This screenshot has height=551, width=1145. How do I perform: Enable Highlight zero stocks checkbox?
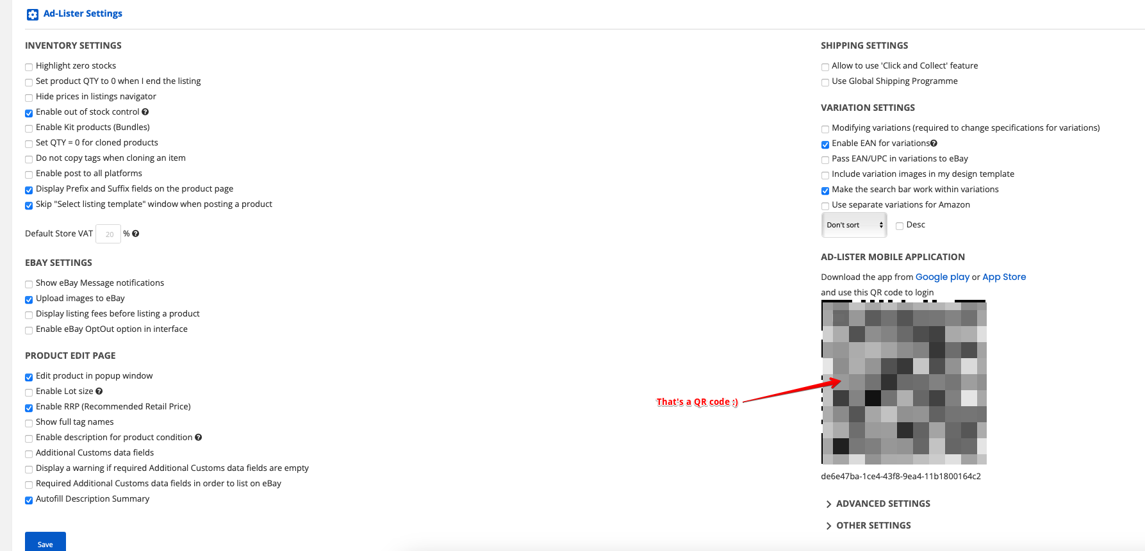(29, 67)
